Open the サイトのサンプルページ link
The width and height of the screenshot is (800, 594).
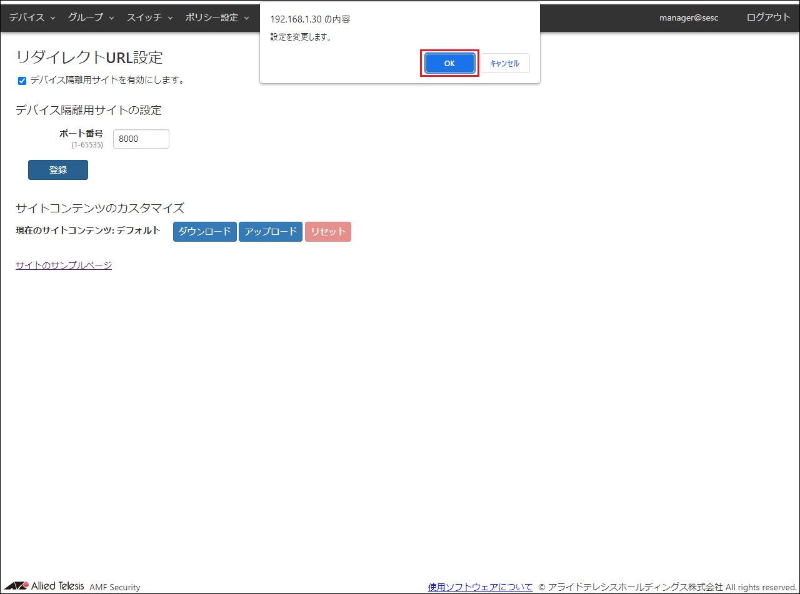(x=64, y=265)
